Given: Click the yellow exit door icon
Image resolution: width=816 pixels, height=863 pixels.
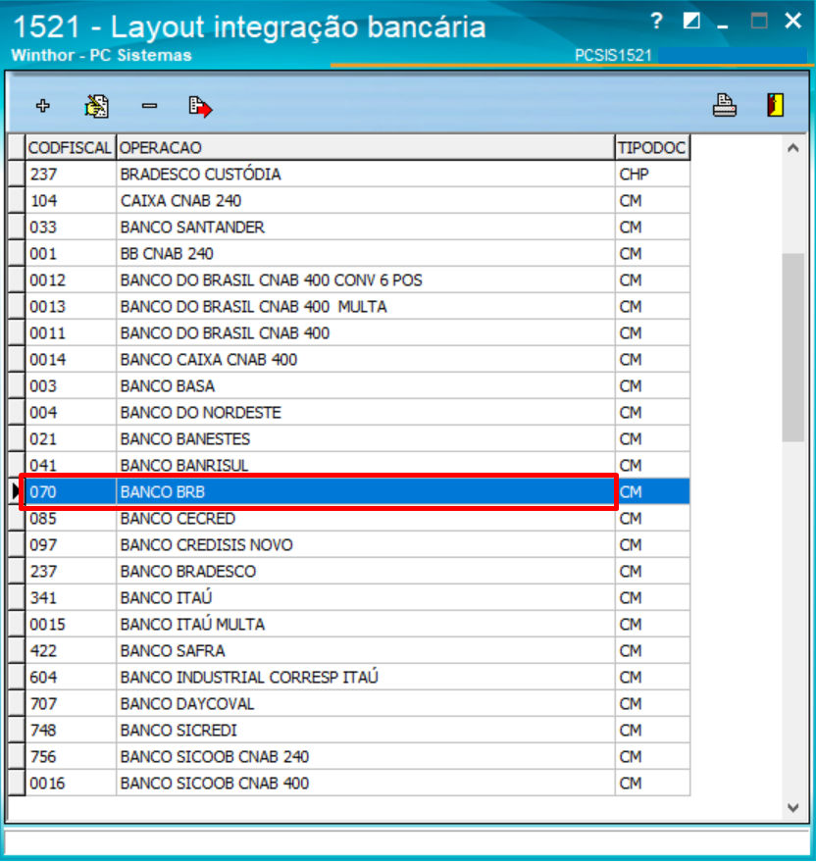Looking at the screenshot, I should tap(775, 105).
